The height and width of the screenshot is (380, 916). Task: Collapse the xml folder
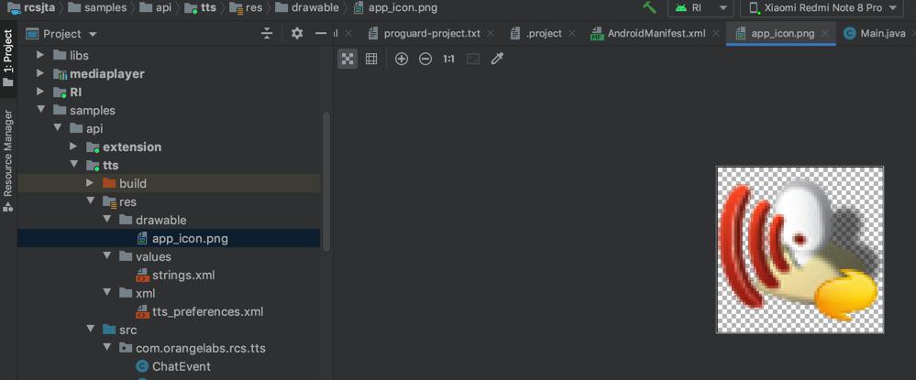[x=106, y=292]
